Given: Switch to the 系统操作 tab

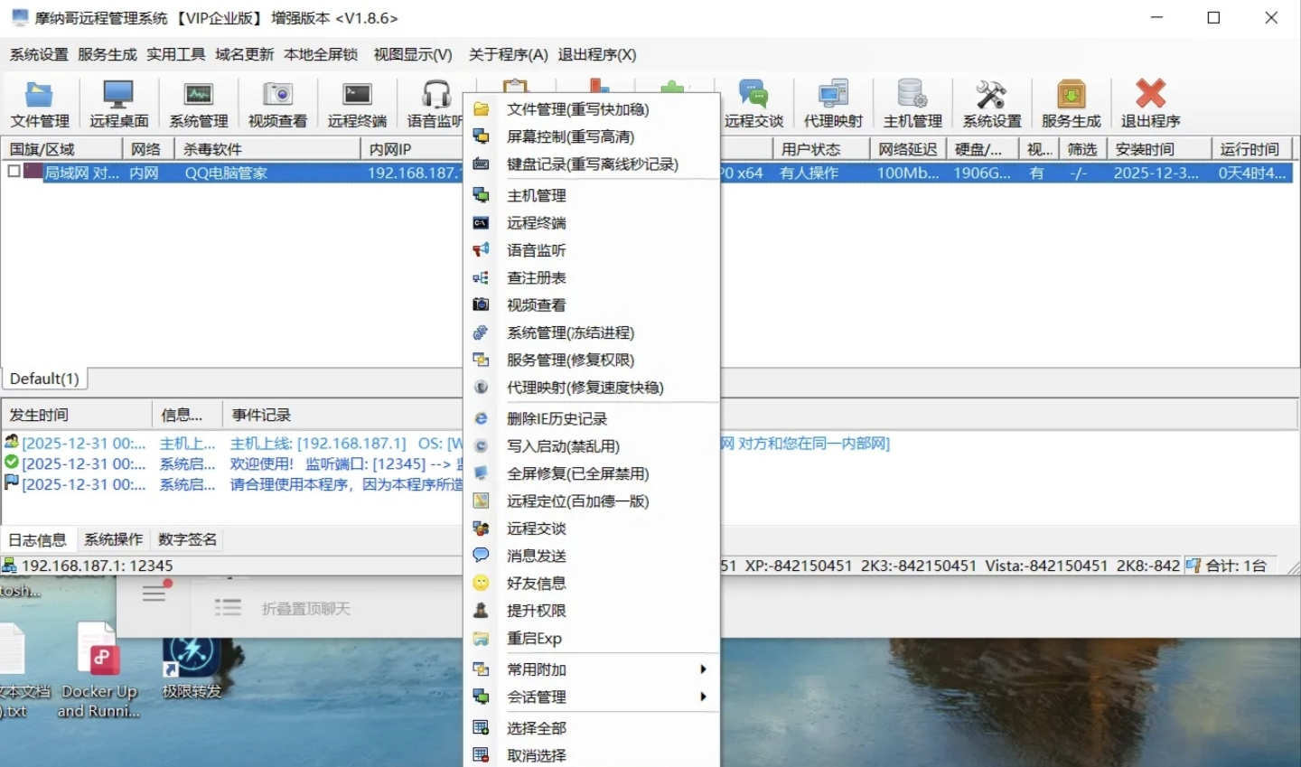Looking at the screenshot, I should 112,539.
